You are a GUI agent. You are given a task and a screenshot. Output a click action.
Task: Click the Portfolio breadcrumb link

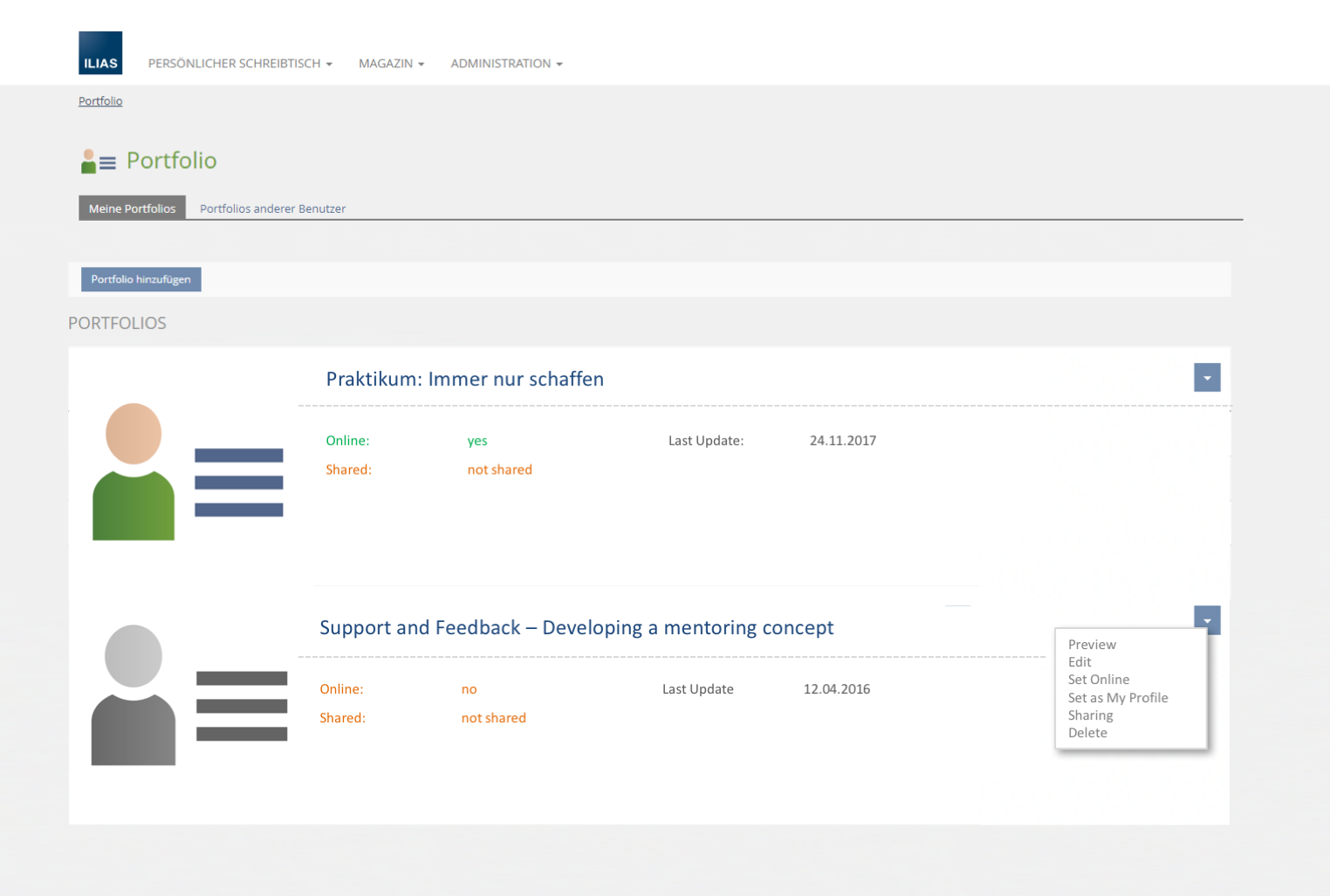(x=100, y=101)
